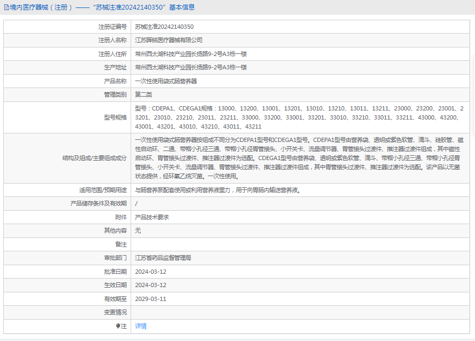Click the 结构及组成 description paragraph
Screen dimensions: 475x341
pos(299,158)
